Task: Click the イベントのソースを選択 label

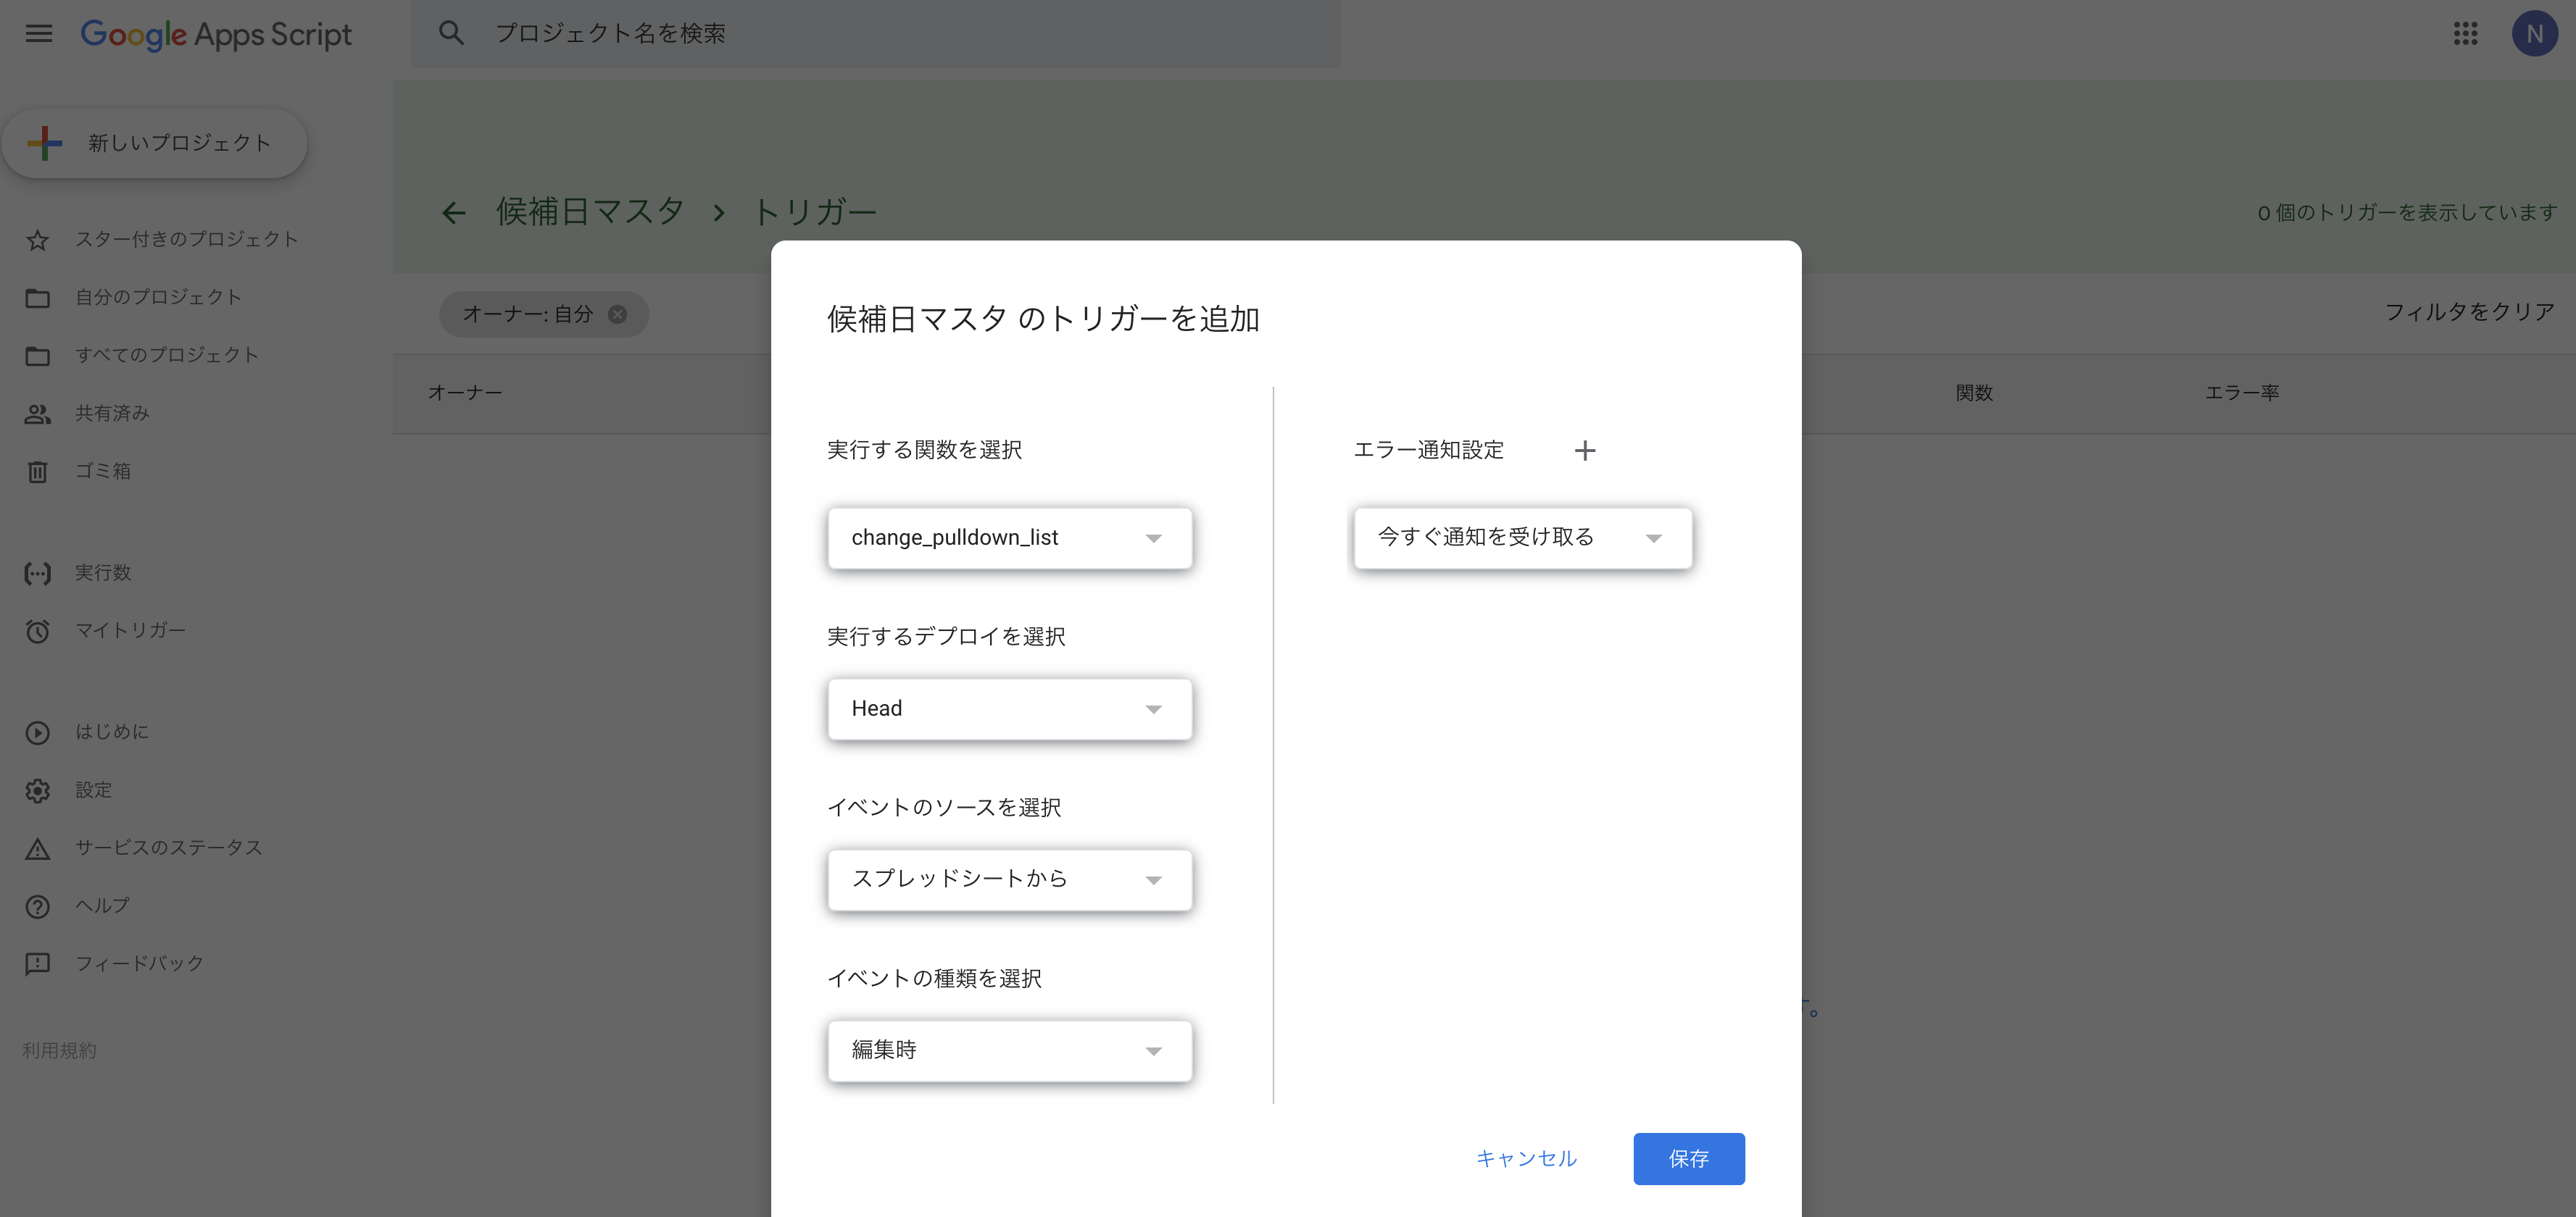Action: coord(944,807)
